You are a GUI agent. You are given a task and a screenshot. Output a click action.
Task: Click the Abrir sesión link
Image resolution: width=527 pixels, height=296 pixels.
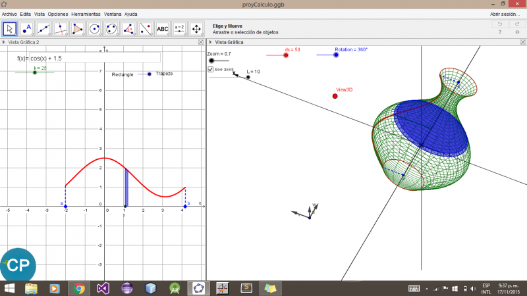pos(505,14)
